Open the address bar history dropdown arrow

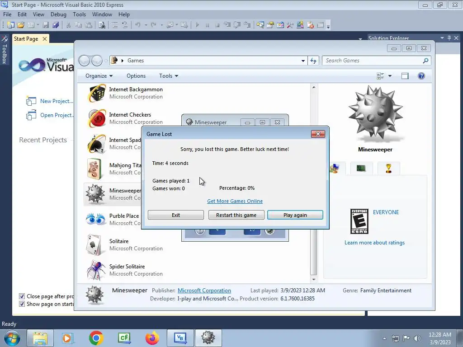[303, 61]
